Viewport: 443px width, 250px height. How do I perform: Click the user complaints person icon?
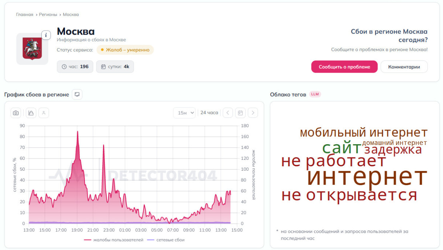tap(44, 113)
